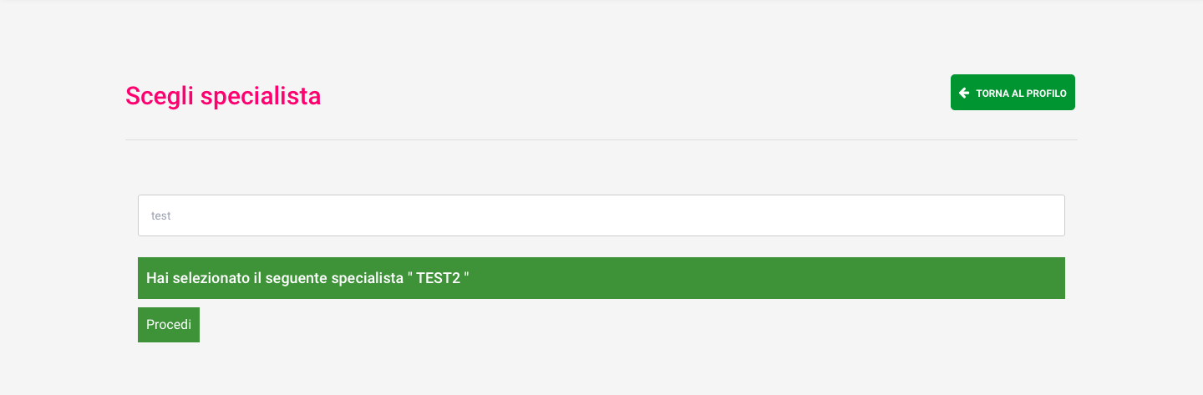Click the Torna al Profilo button
This screenshot has width=1203, height=395.
click(1013, 93)
